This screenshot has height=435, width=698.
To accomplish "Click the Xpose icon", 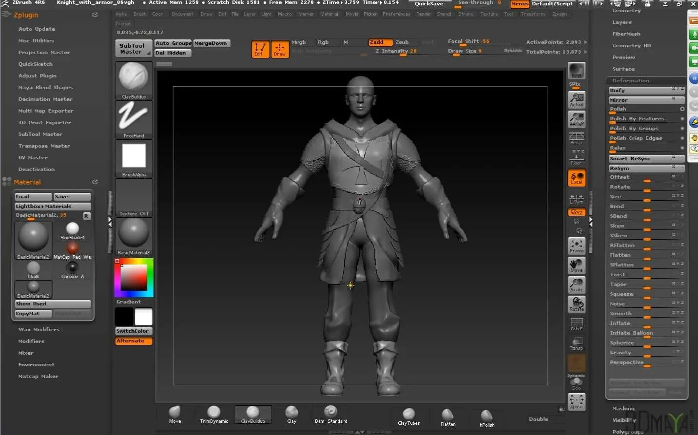I will click(577, 402).
